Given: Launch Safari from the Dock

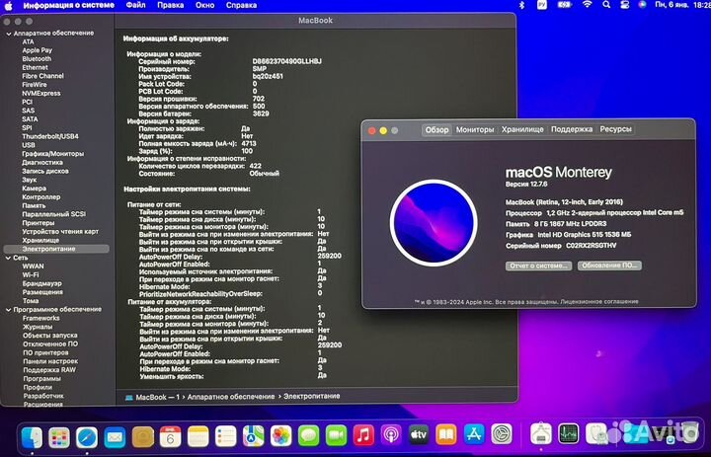Looking at the screenshot, I should pos(87,436).
